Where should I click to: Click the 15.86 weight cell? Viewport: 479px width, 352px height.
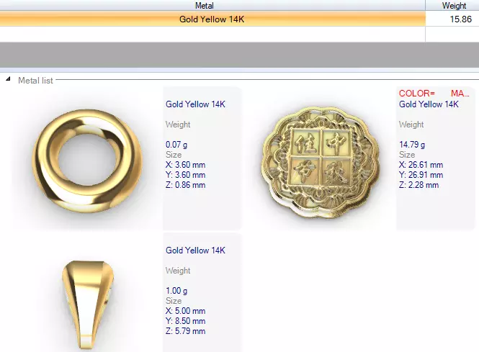(452, 19)
